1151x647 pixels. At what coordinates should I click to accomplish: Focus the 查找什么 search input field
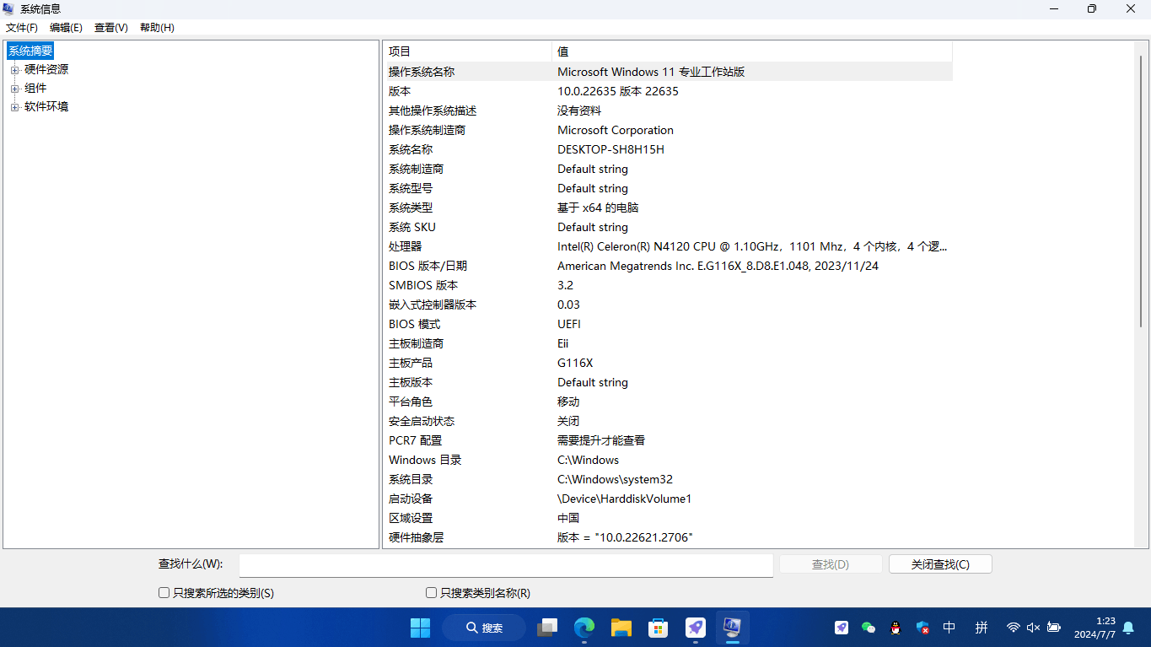(x=506, y=564)
